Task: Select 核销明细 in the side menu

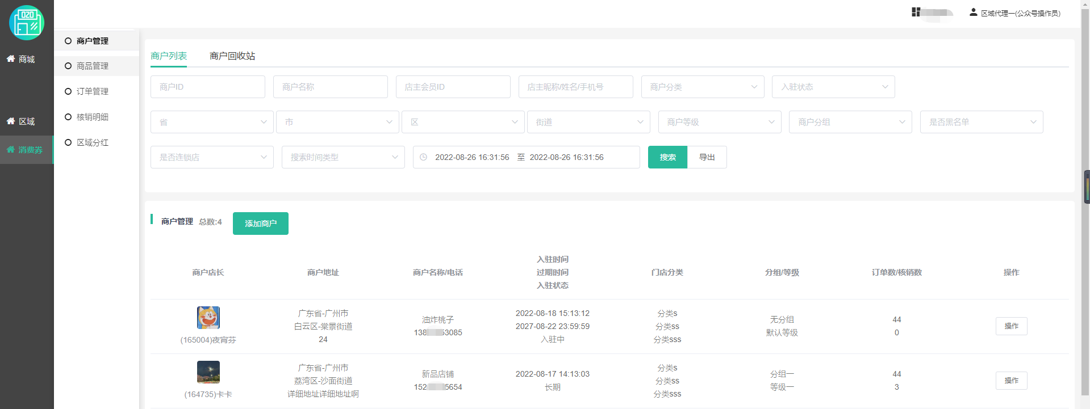Action: coord(93,117)
